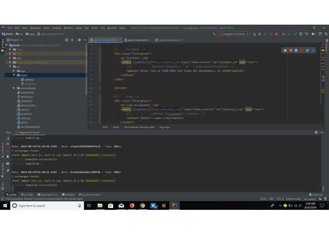Switch to the app.component.ts editor tab
The height and width of the screenshot is (234, 329).
click(x=138, y=40)
